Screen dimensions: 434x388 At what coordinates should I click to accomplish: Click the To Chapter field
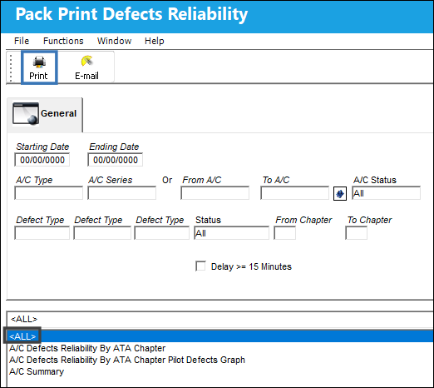coord(357,233)
